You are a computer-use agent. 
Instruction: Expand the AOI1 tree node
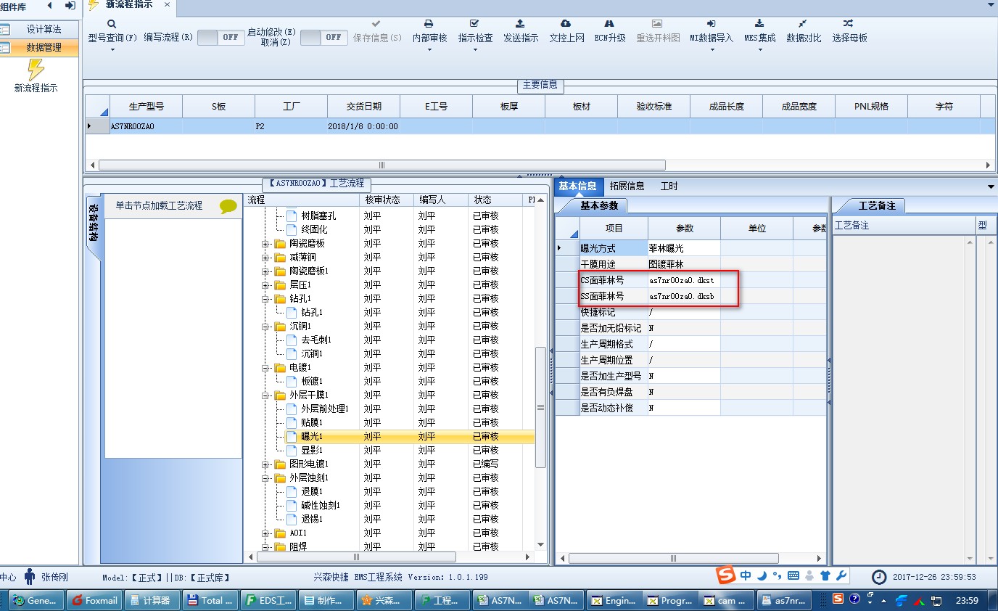point(266,533)
